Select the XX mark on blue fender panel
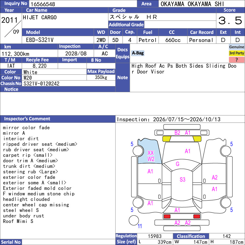Viewport: 245px width, 245px height. (151, 153)
